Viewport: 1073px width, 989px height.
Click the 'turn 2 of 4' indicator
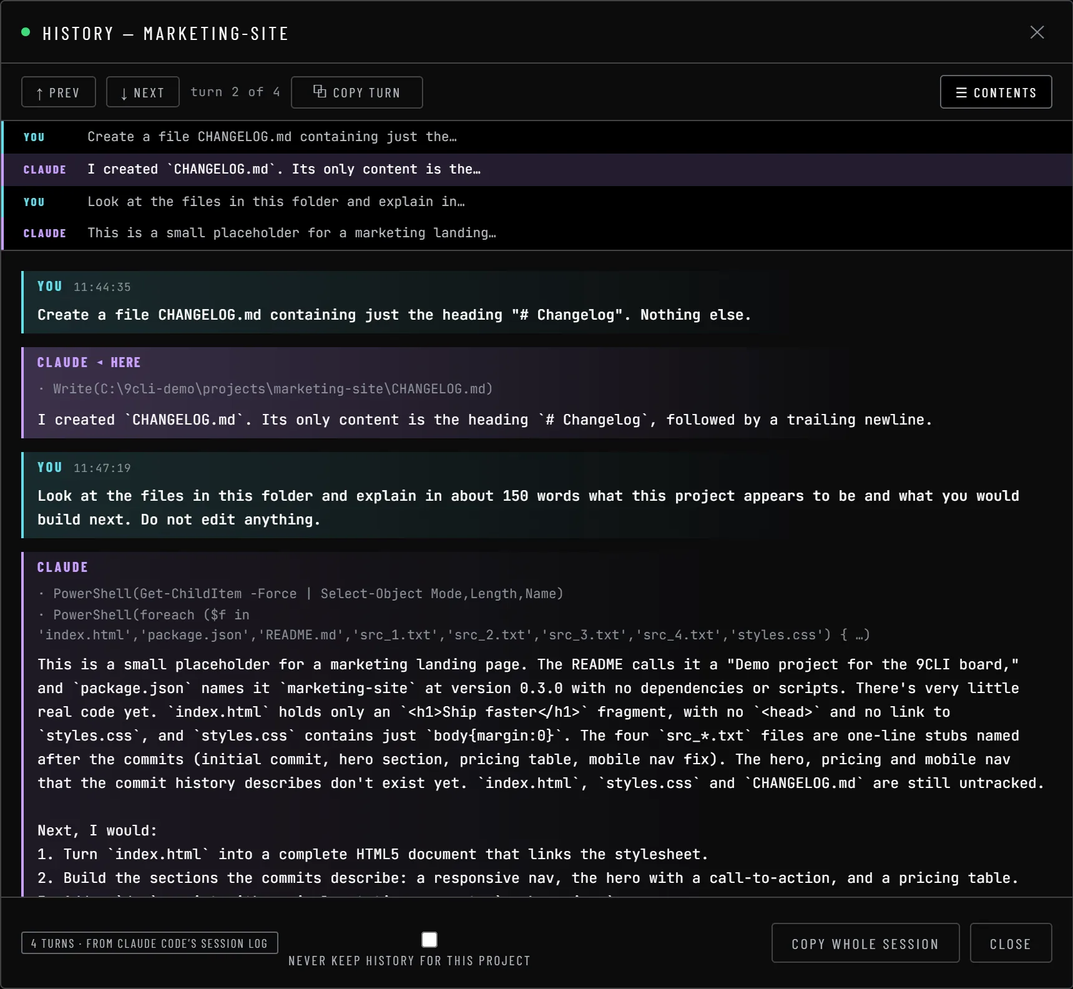235,92
